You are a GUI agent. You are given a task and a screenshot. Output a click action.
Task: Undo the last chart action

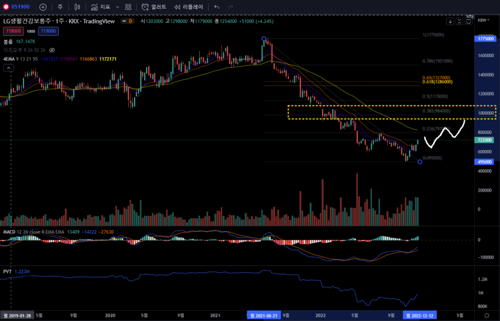click(x=217, y=7)
